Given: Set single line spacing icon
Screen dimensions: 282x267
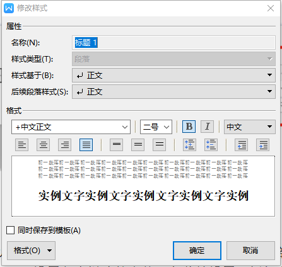Looking at the screenshot, I should click(x=117, y=145).
